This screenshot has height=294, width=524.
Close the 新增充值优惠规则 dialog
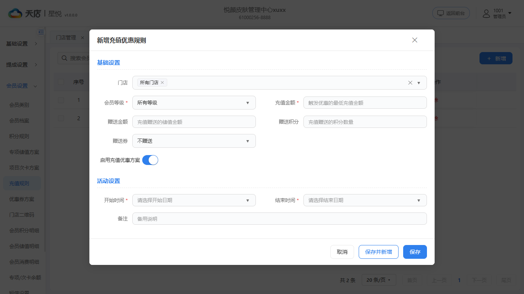point(414,40)
